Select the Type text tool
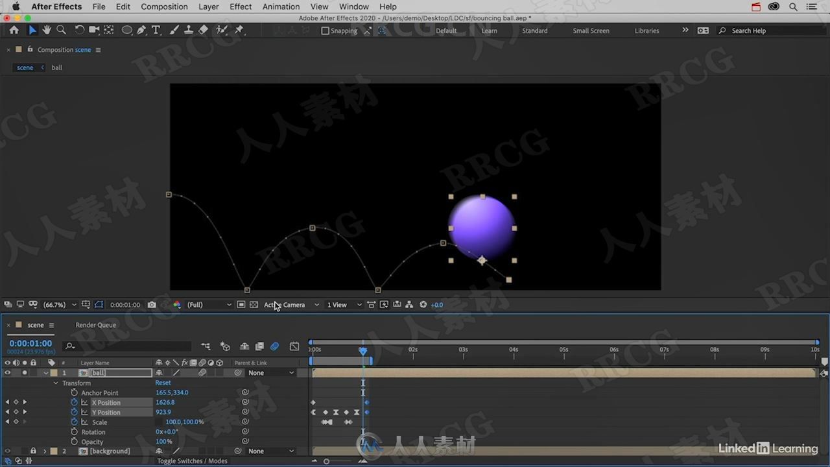The width and height of the screenshot is (830, 467). pyautogui.click(x=156, y=30)
